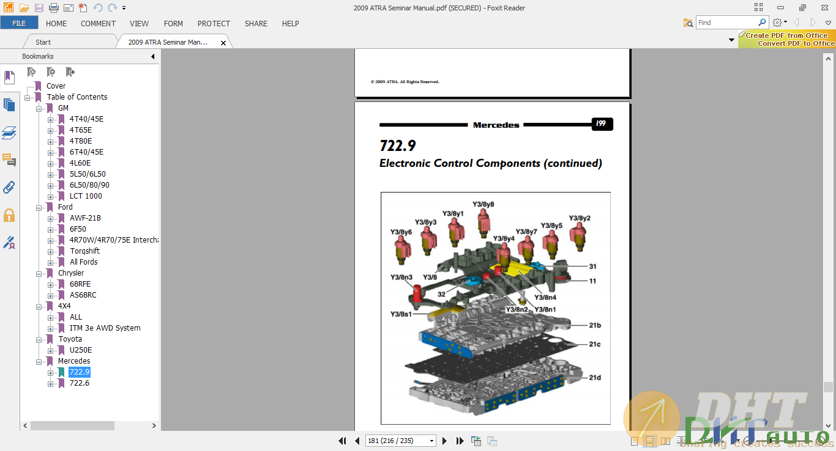Click the Create PDF from Office banner
This screenshot has width=836, height=451.
[787, 40]
